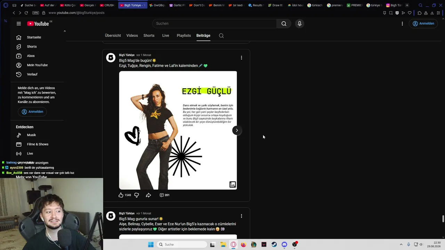Screen dimensions: 445x250
Task: Click the sidebar Anmelden button
Action: [33, 111]
